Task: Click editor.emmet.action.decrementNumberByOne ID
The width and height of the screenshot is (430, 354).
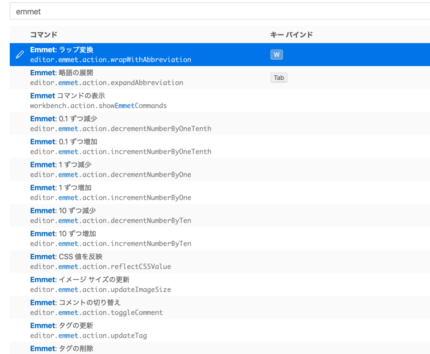Action: (111, 174)
